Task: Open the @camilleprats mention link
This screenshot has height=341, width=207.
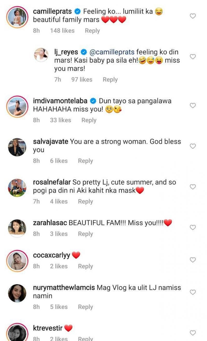Action: tap(112, 52)
